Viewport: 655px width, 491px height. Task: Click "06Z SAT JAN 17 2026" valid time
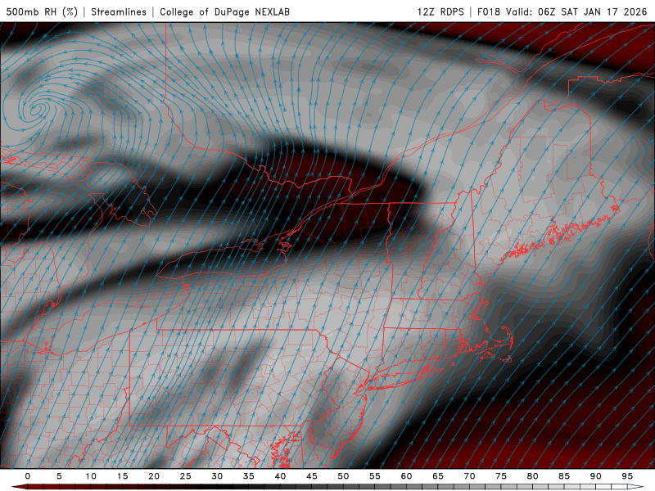(x=592, y=11)
